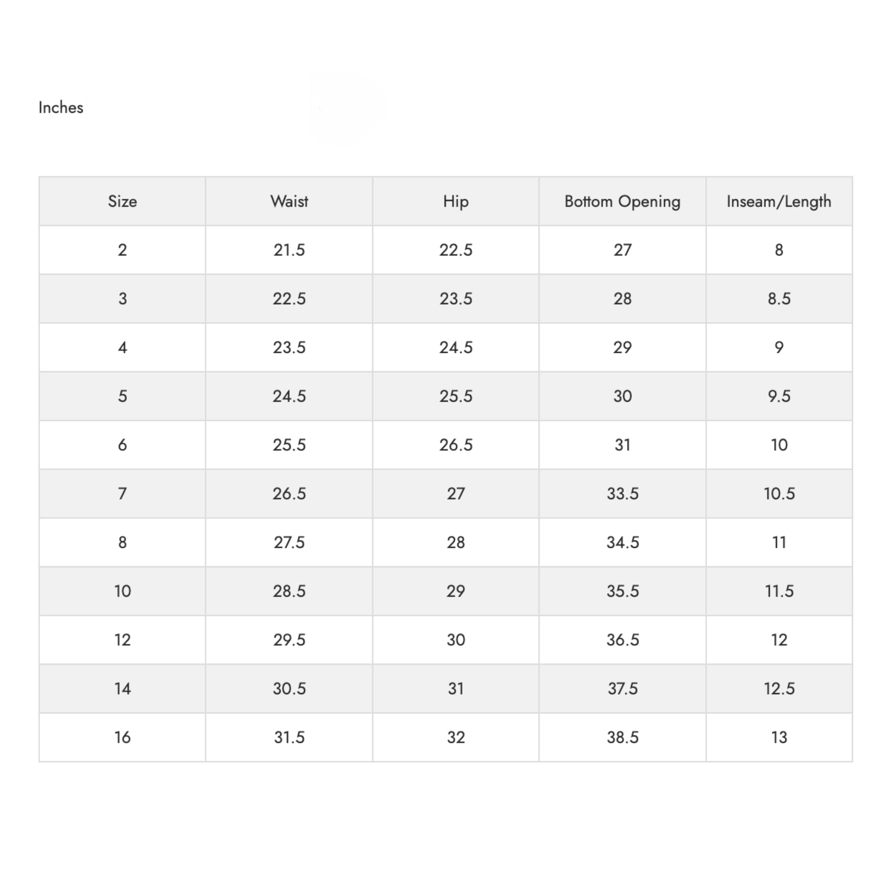Click size 12 row label

coord(122,640)
